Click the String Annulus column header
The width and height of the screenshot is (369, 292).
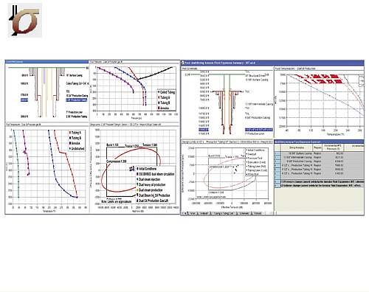click(x=297, y=147)
